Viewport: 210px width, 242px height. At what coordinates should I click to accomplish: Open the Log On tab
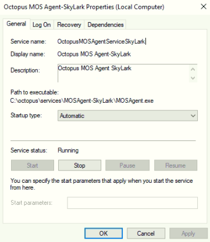click(x=42, y=25)
